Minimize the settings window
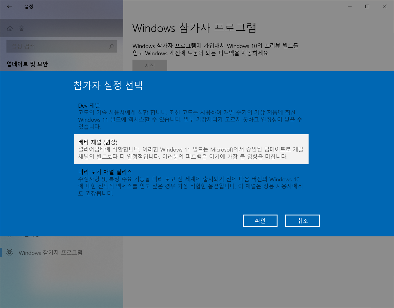This screenshot has height=308, width=394. [x=350, y=6]
